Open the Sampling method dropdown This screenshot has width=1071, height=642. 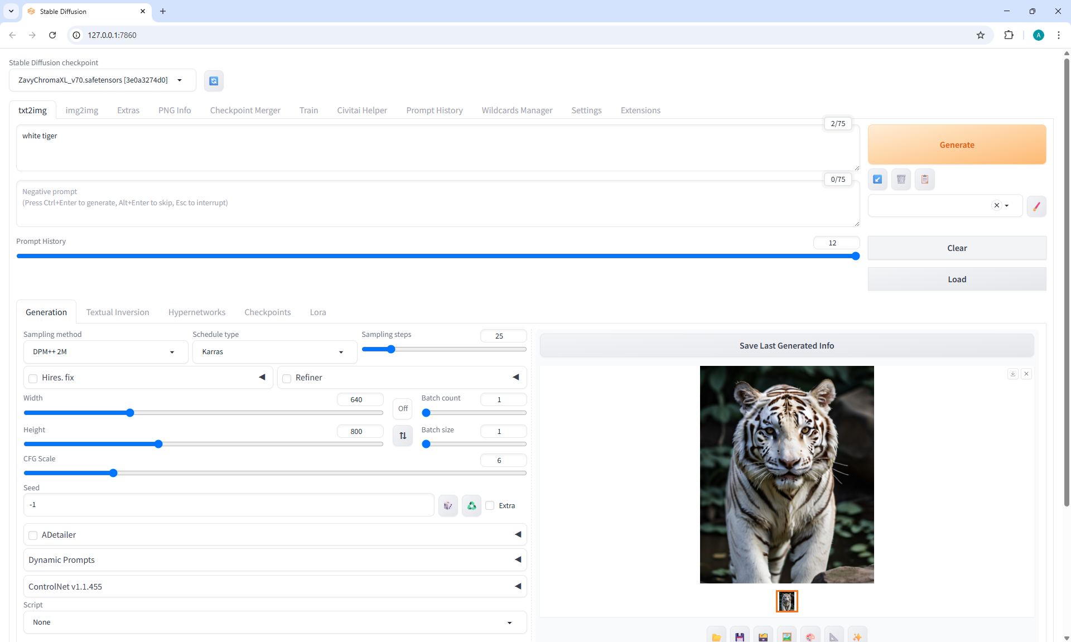[105, 352]
